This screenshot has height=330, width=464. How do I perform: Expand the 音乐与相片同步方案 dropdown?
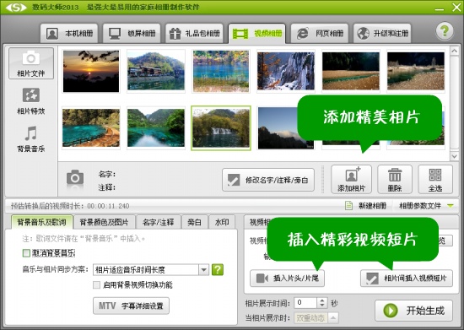tap(203, 269)
